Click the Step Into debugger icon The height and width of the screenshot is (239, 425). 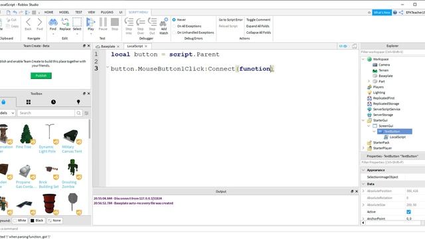129,22
